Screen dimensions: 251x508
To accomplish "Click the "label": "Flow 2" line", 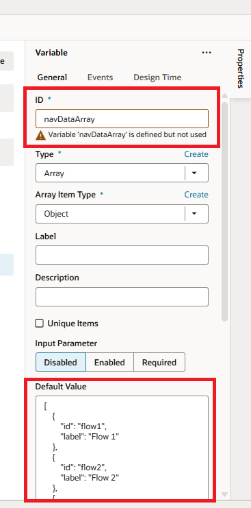I will (90, 477).
